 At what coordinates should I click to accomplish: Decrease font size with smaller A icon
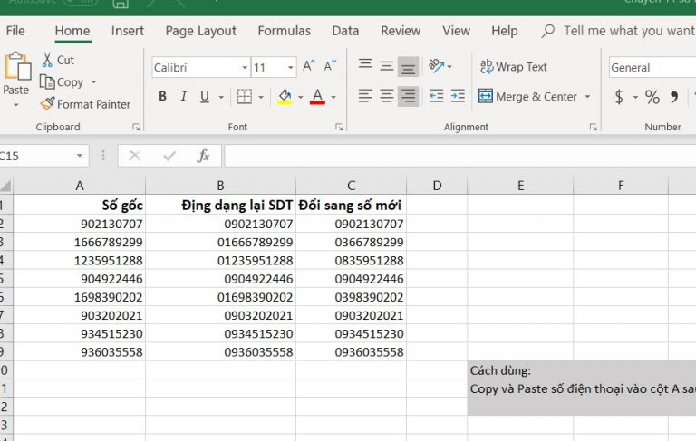point(330,66)
